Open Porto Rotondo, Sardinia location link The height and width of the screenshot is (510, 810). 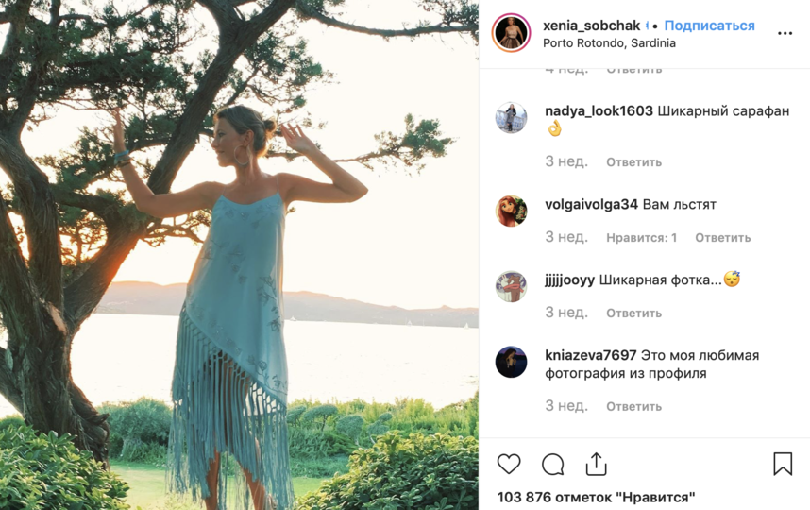click(x=609, y=43)
